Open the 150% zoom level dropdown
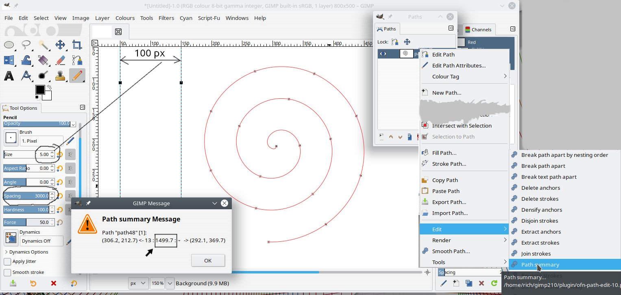The image size is (621, 295). click(170, 283)
